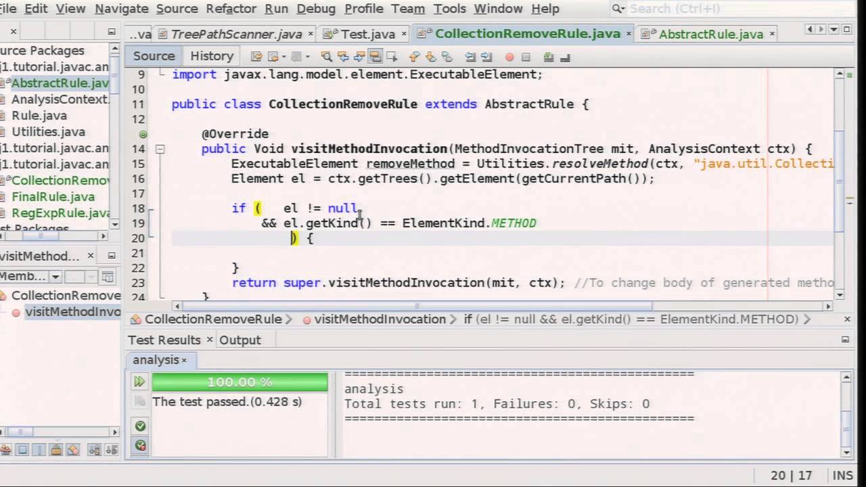
Task: Click Back navigation icon in editor toolbar
Action: pos(273,57)
